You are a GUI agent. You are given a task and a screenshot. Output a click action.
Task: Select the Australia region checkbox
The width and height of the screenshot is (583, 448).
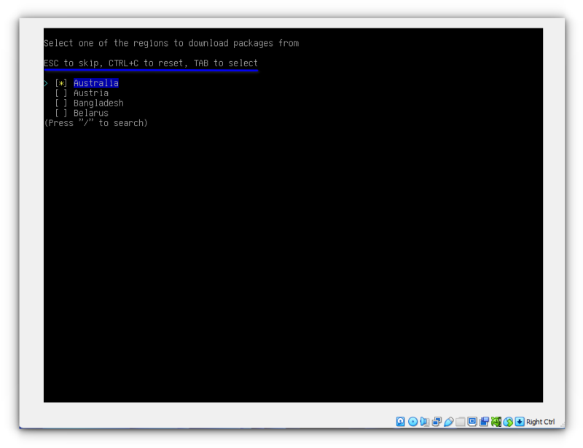(x=63, y=83)
